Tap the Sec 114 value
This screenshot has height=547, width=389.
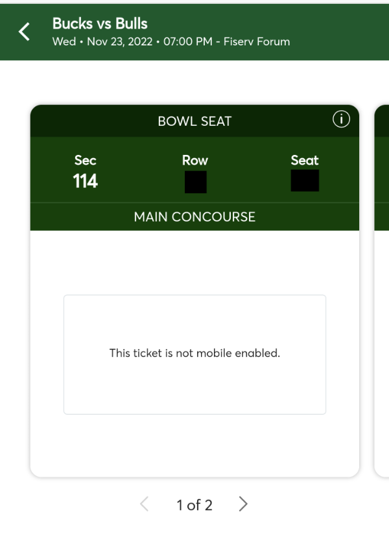[85, 181]
